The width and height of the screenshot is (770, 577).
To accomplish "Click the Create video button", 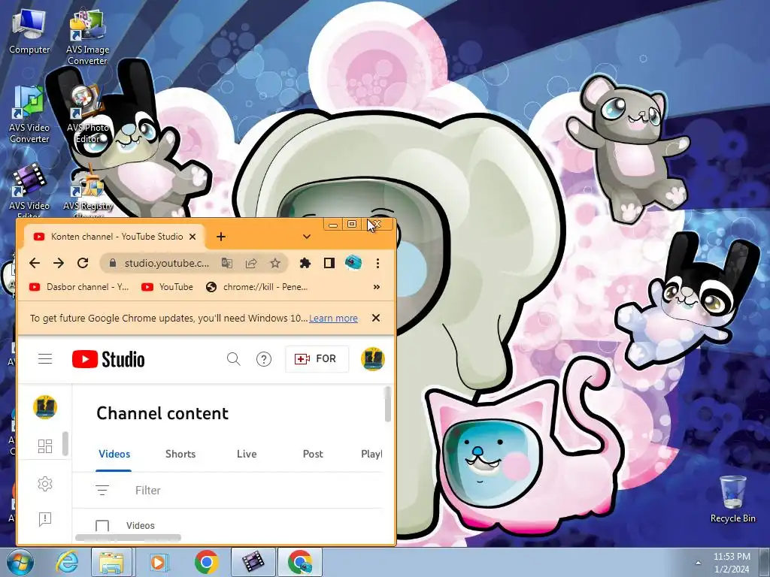I will pos(317,359).
